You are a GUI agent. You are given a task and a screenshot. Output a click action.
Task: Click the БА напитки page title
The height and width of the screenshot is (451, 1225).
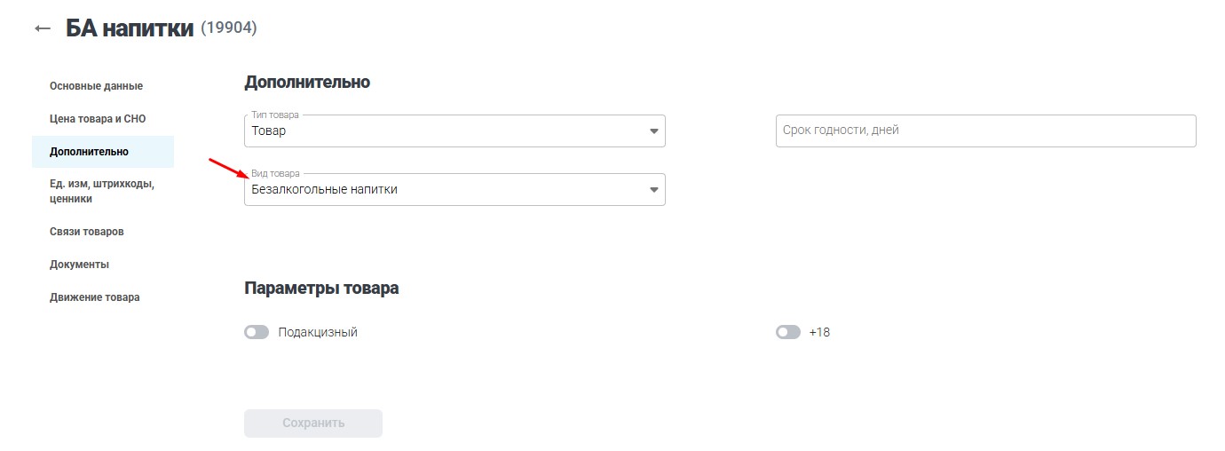[130, 28]
